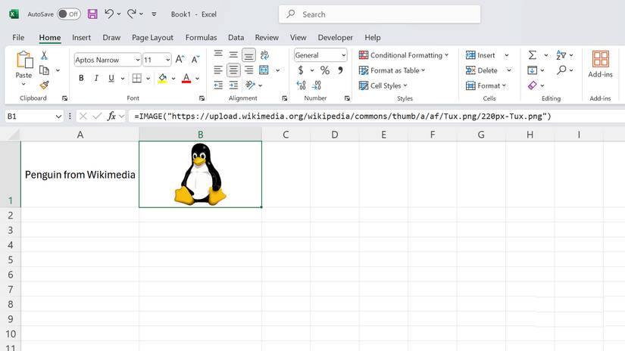Image resolution: width=625 pixels, height=351 pixels.
Task: Click the Cut scissors icon
Action: (x=44, y=55)
